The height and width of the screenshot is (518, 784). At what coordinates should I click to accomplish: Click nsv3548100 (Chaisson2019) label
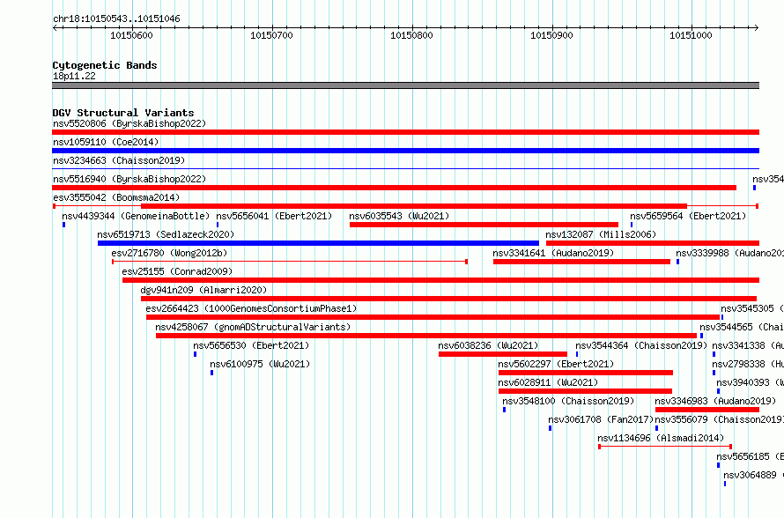click(568, 401)
